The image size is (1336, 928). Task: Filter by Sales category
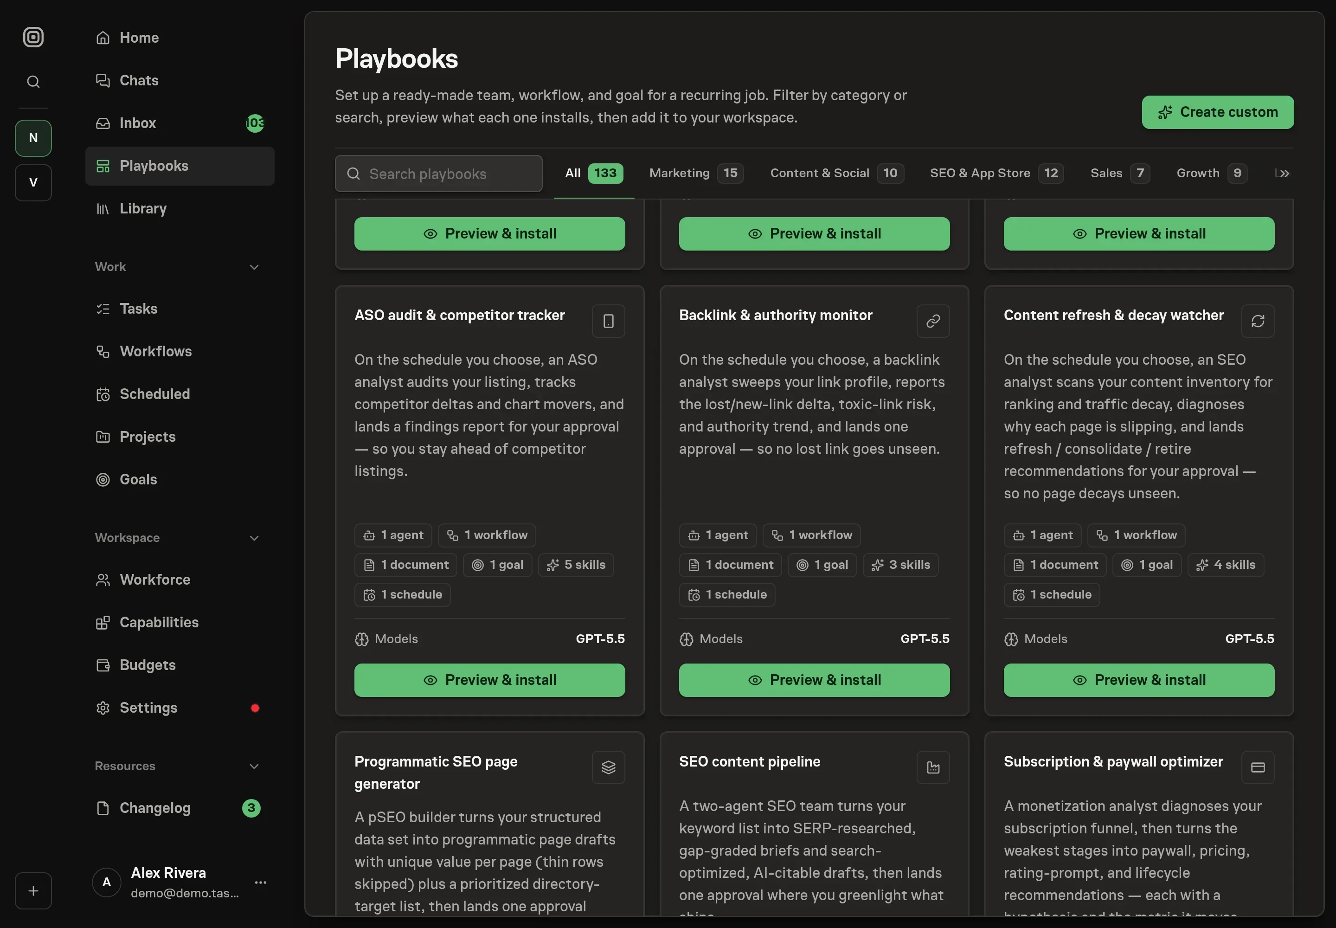click(1120, 173)
